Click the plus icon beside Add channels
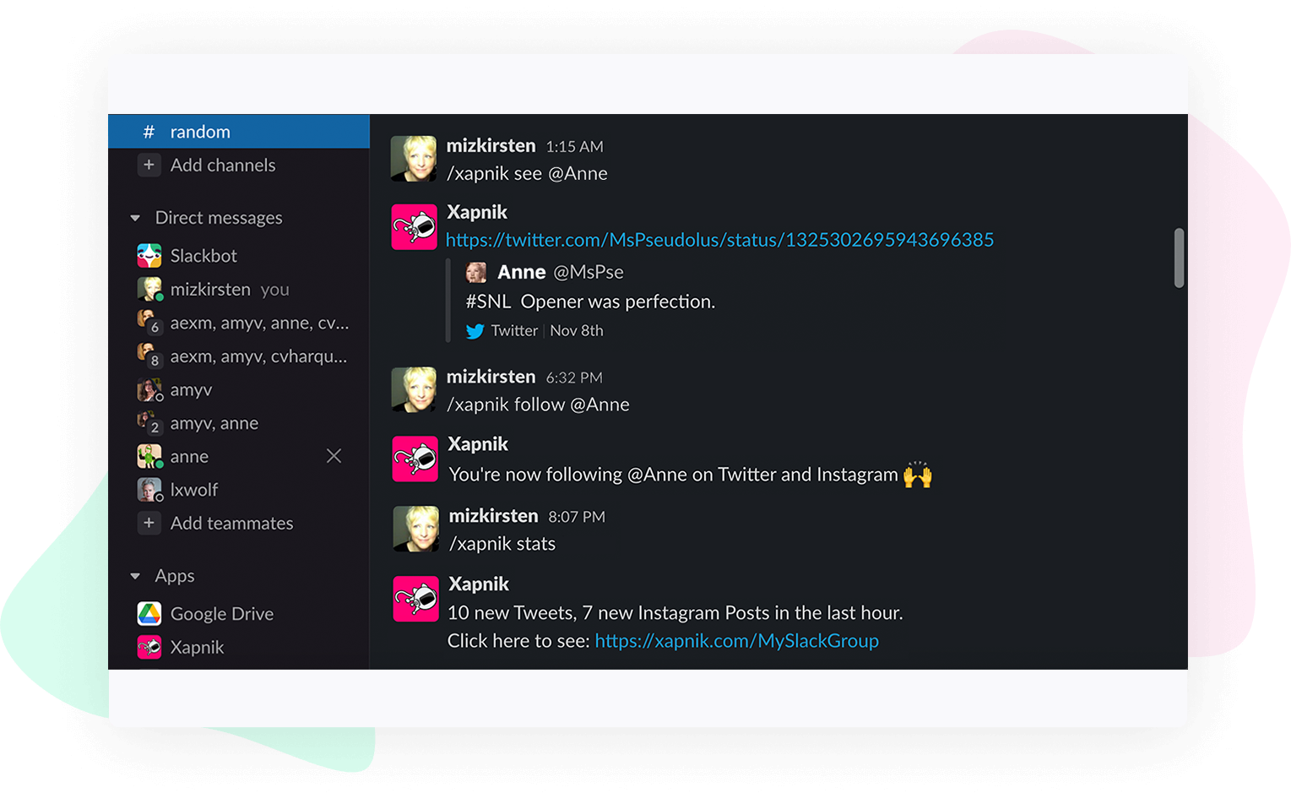Viewport: 1291px width, 793px height. click(149, 166)
